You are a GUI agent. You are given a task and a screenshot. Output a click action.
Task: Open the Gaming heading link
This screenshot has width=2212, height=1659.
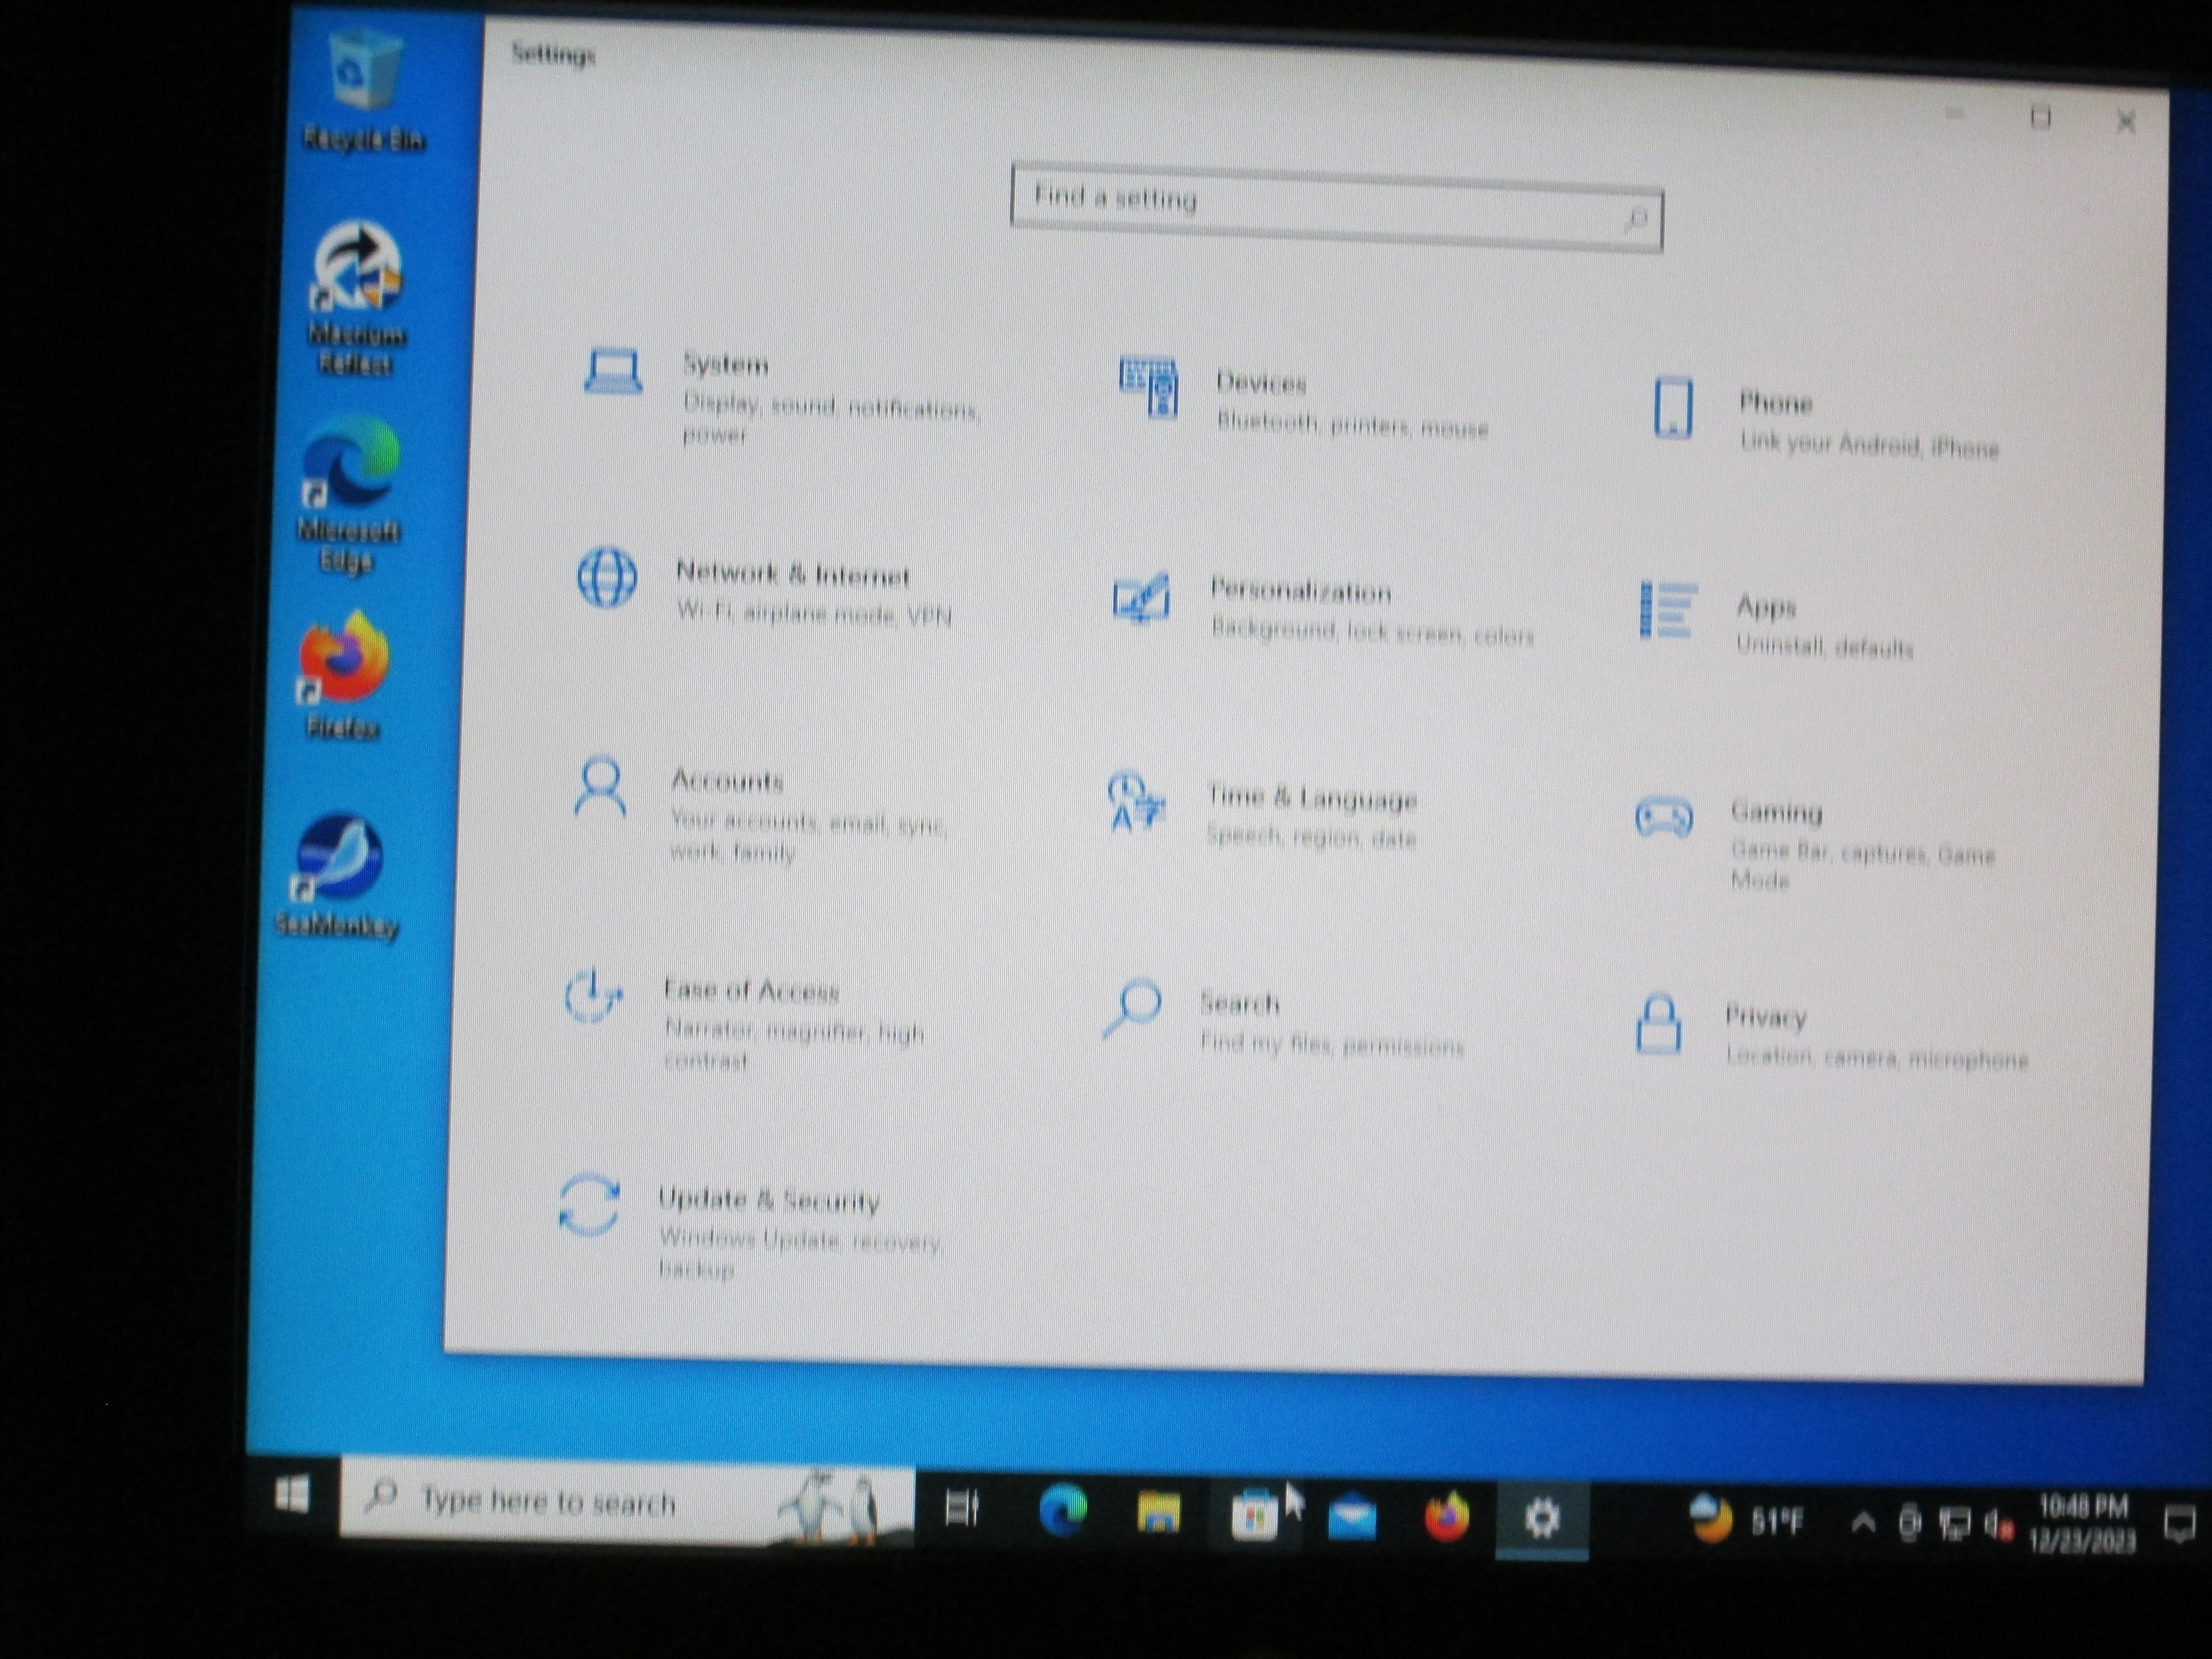pos(1777,813)
